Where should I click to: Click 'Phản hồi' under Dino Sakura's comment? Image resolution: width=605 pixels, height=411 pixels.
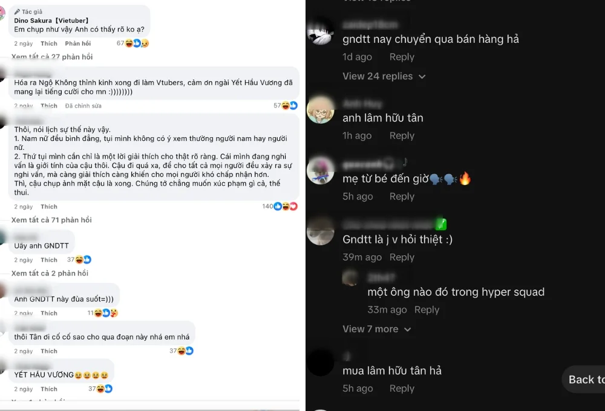pyautogui.click(x=78, y=44)
